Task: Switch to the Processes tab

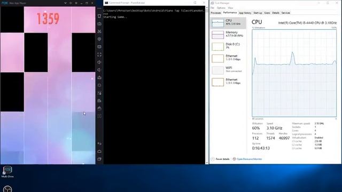Action: coord(216,13)
